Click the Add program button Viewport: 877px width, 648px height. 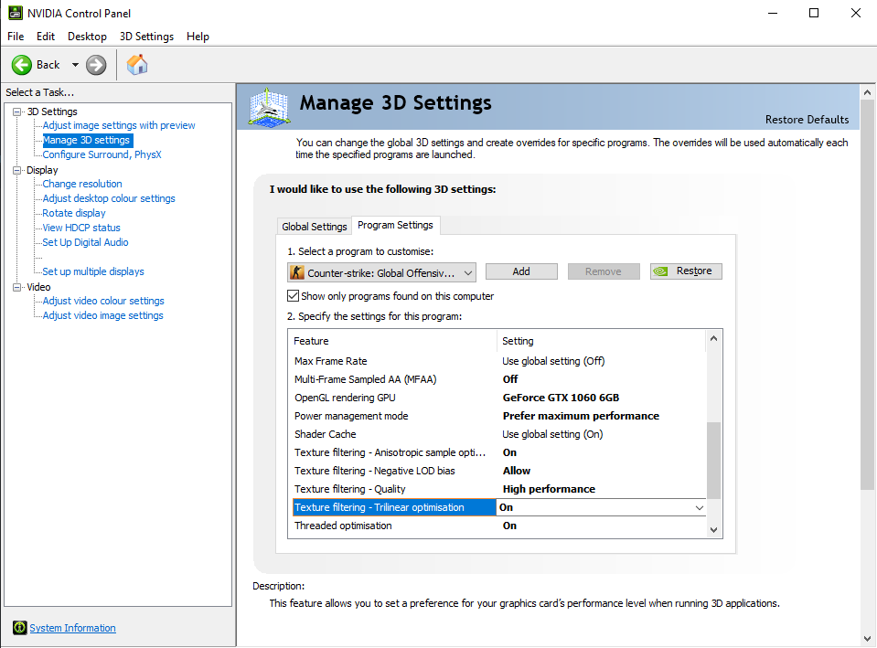click(521, 271)
